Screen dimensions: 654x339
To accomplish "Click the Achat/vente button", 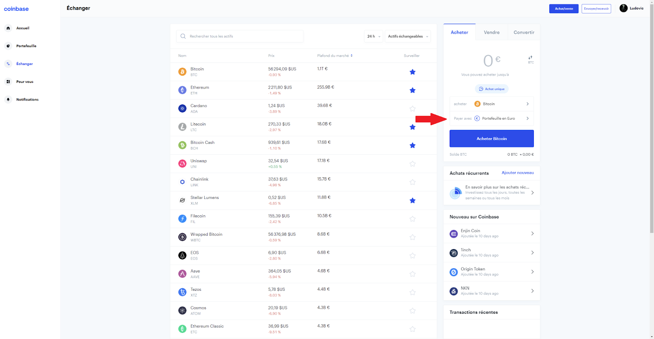I will pyautogui.click(x=564, y=9).
